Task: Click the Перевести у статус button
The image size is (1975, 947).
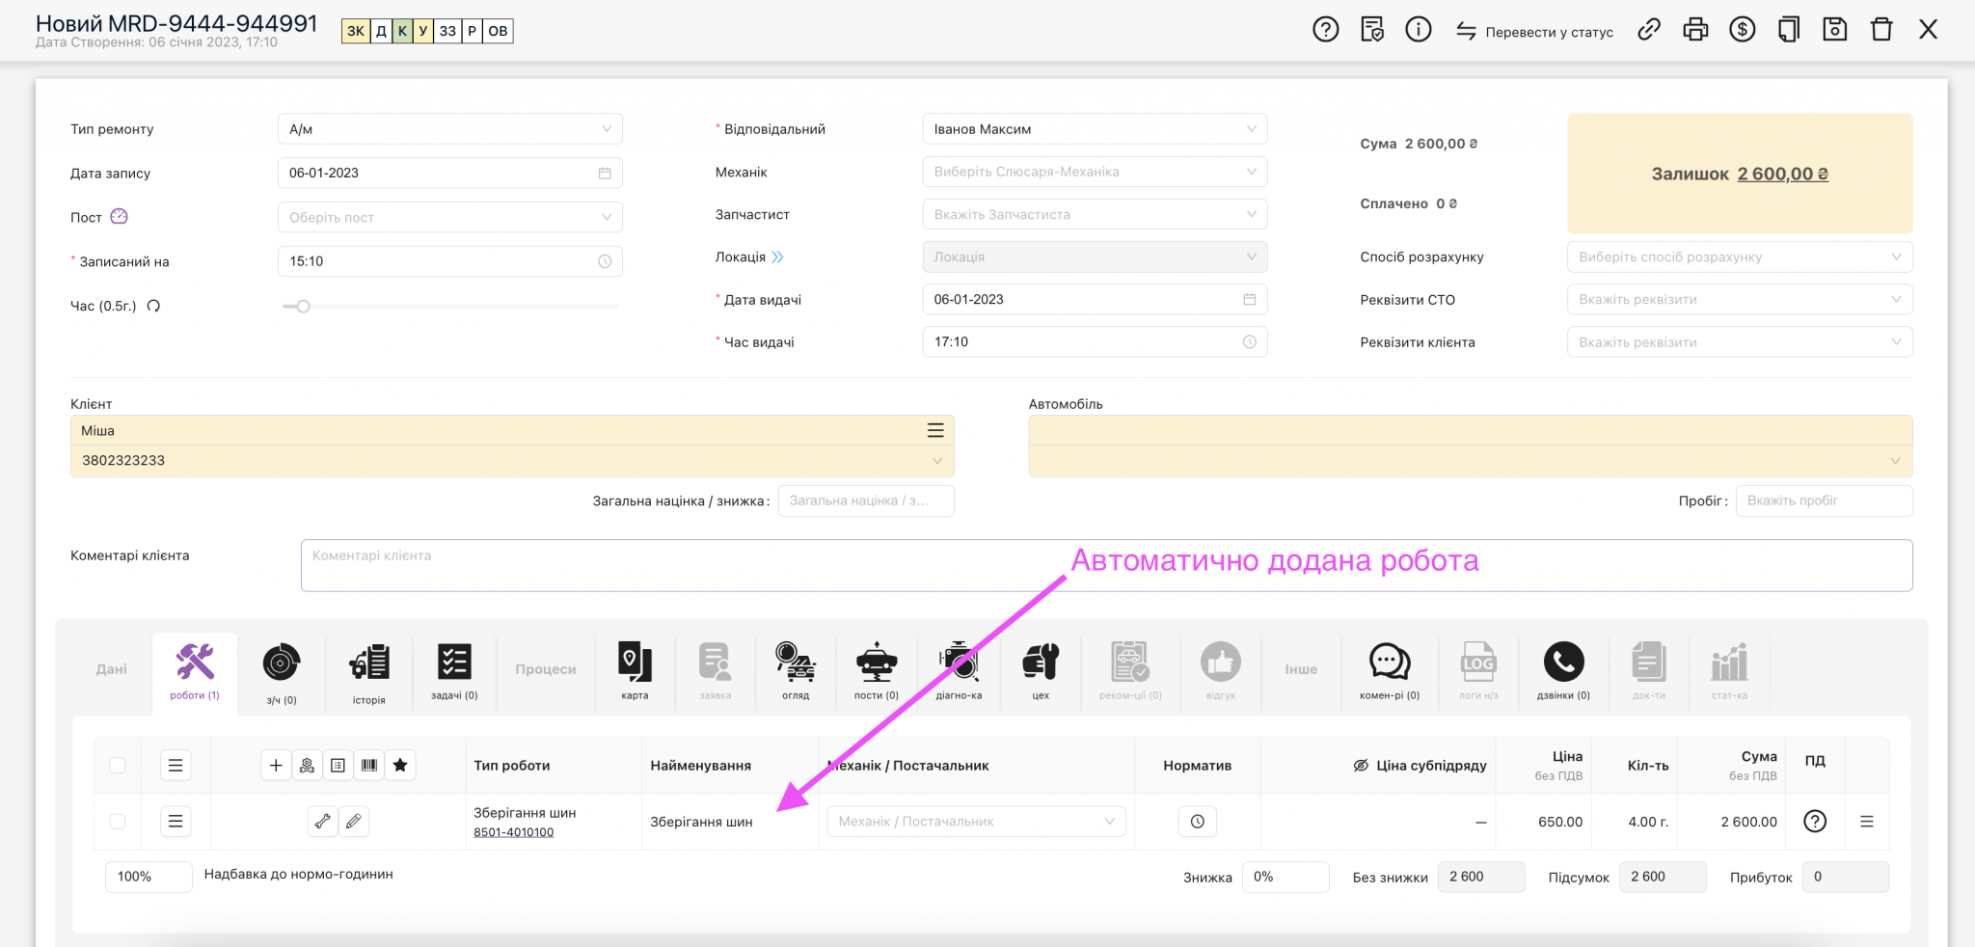Action: pos(1534,32)
